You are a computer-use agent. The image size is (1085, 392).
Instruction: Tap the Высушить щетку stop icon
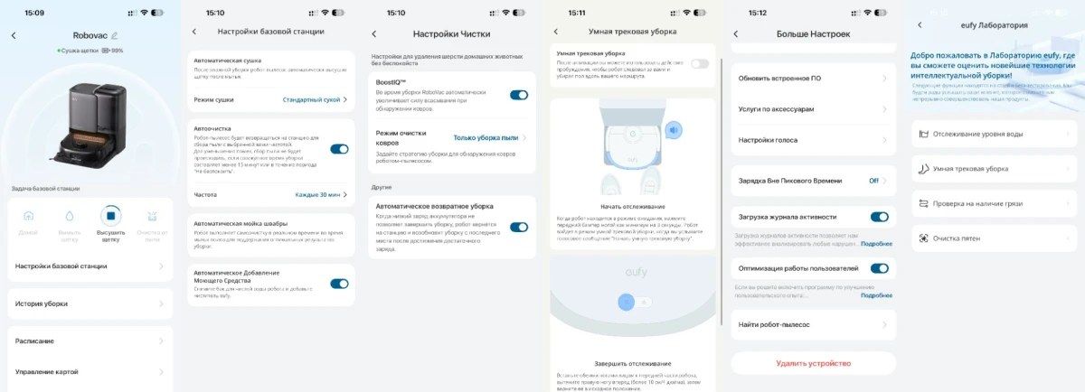click(110, 215)
